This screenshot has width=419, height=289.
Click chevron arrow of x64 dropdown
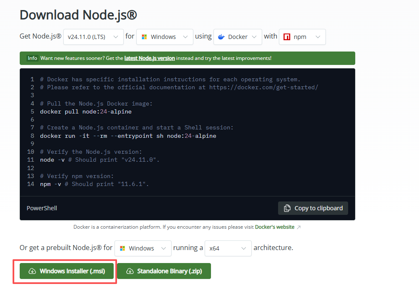(243, 248)
